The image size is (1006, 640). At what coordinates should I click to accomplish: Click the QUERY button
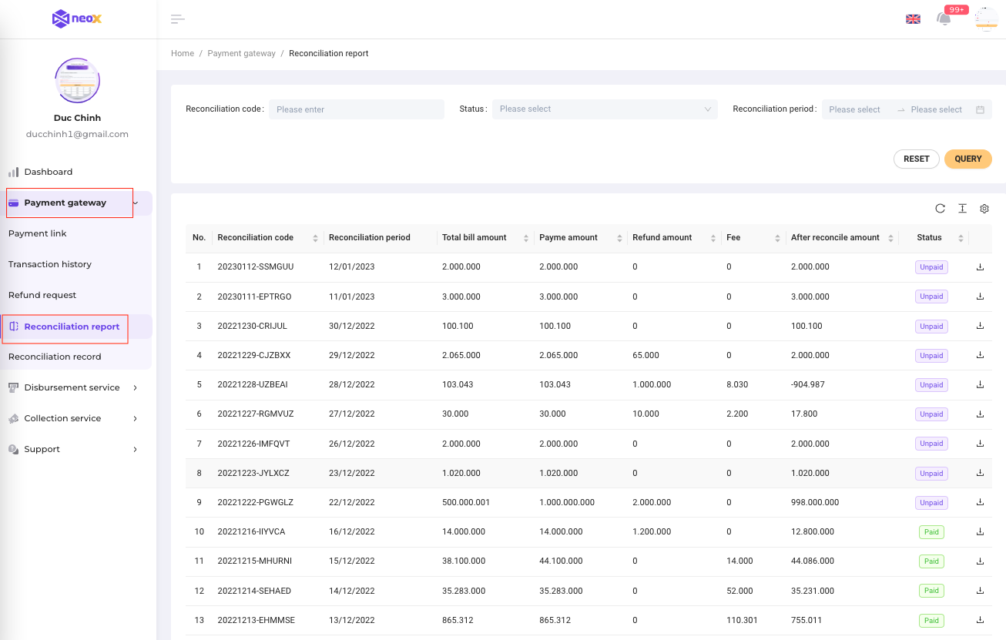click(x=967, y=159)
